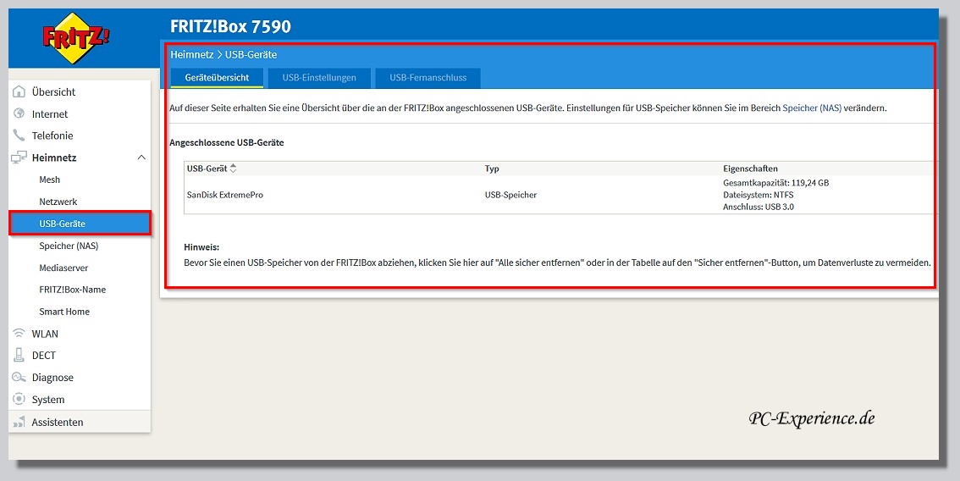Open Mediaserver in the Heimnetz submenu

pyautogui.click(x=63, y=268)
